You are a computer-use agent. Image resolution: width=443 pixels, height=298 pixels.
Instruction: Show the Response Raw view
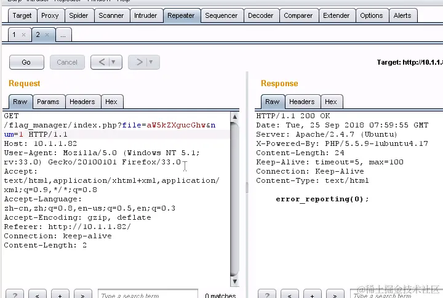273,102
